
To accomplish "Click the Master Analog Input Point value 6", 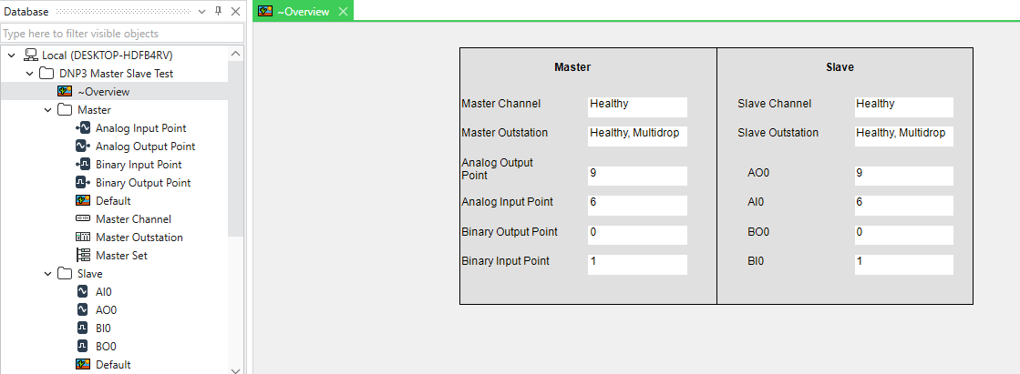I will click(637, 206).
